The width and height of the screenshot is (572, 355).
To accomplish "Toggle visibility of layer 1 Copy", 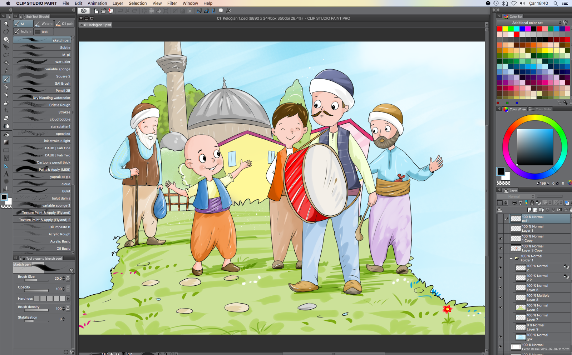I will point(500,238).
